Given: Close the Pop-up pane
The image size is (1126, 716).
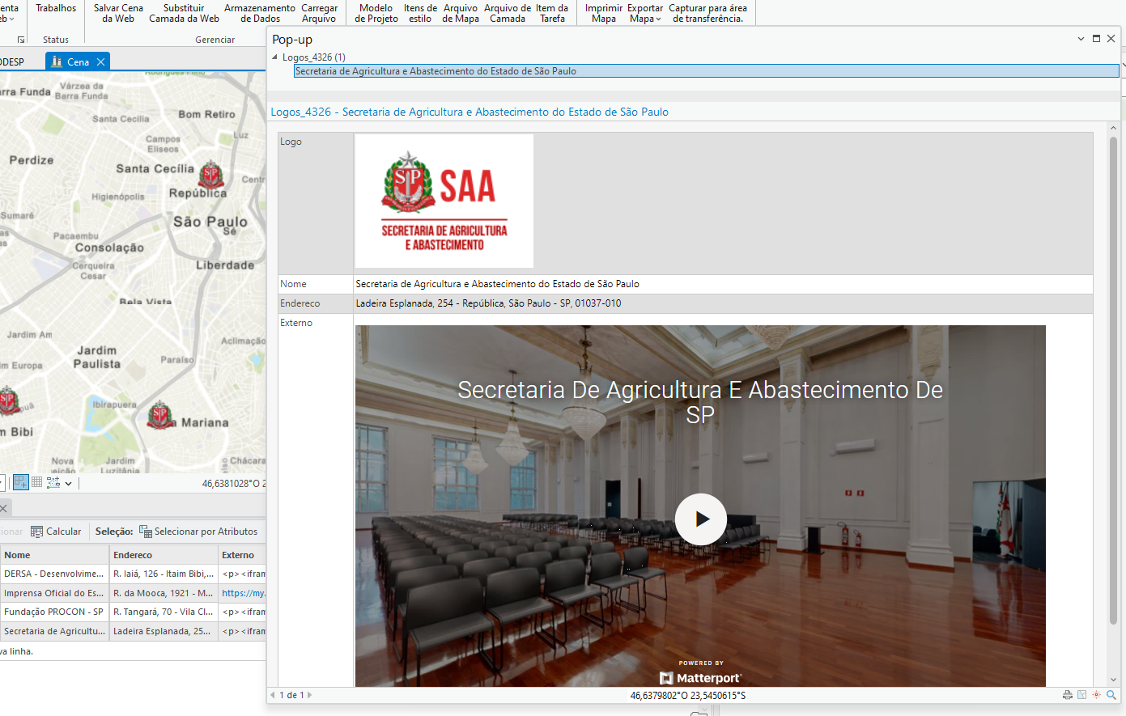Looking at the screenshot, I should point(1111,39).
